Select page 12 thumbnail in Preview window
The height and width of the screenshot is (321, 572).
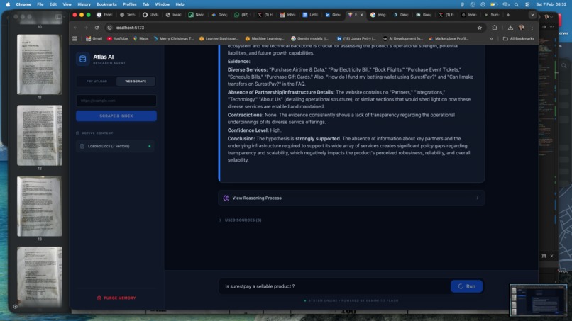coord(40,135)
